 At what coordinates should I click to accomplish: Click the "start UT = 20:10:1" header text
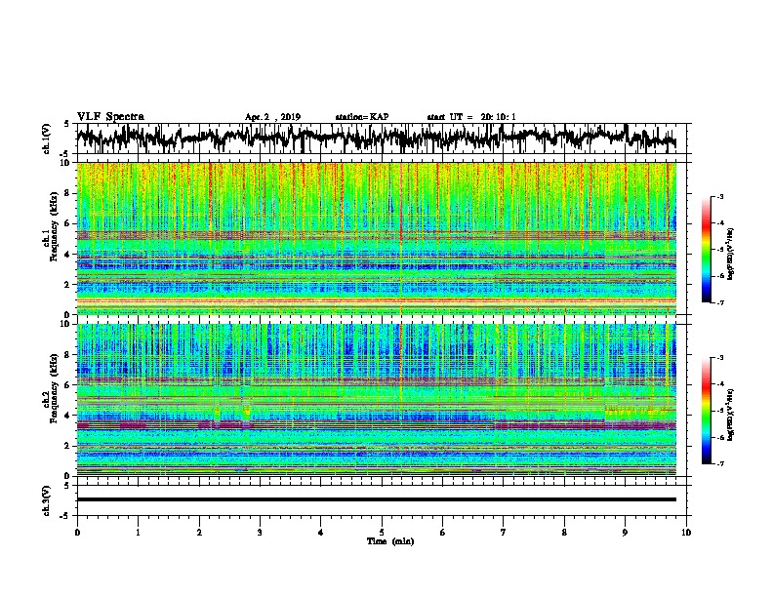tap(471, 117)
